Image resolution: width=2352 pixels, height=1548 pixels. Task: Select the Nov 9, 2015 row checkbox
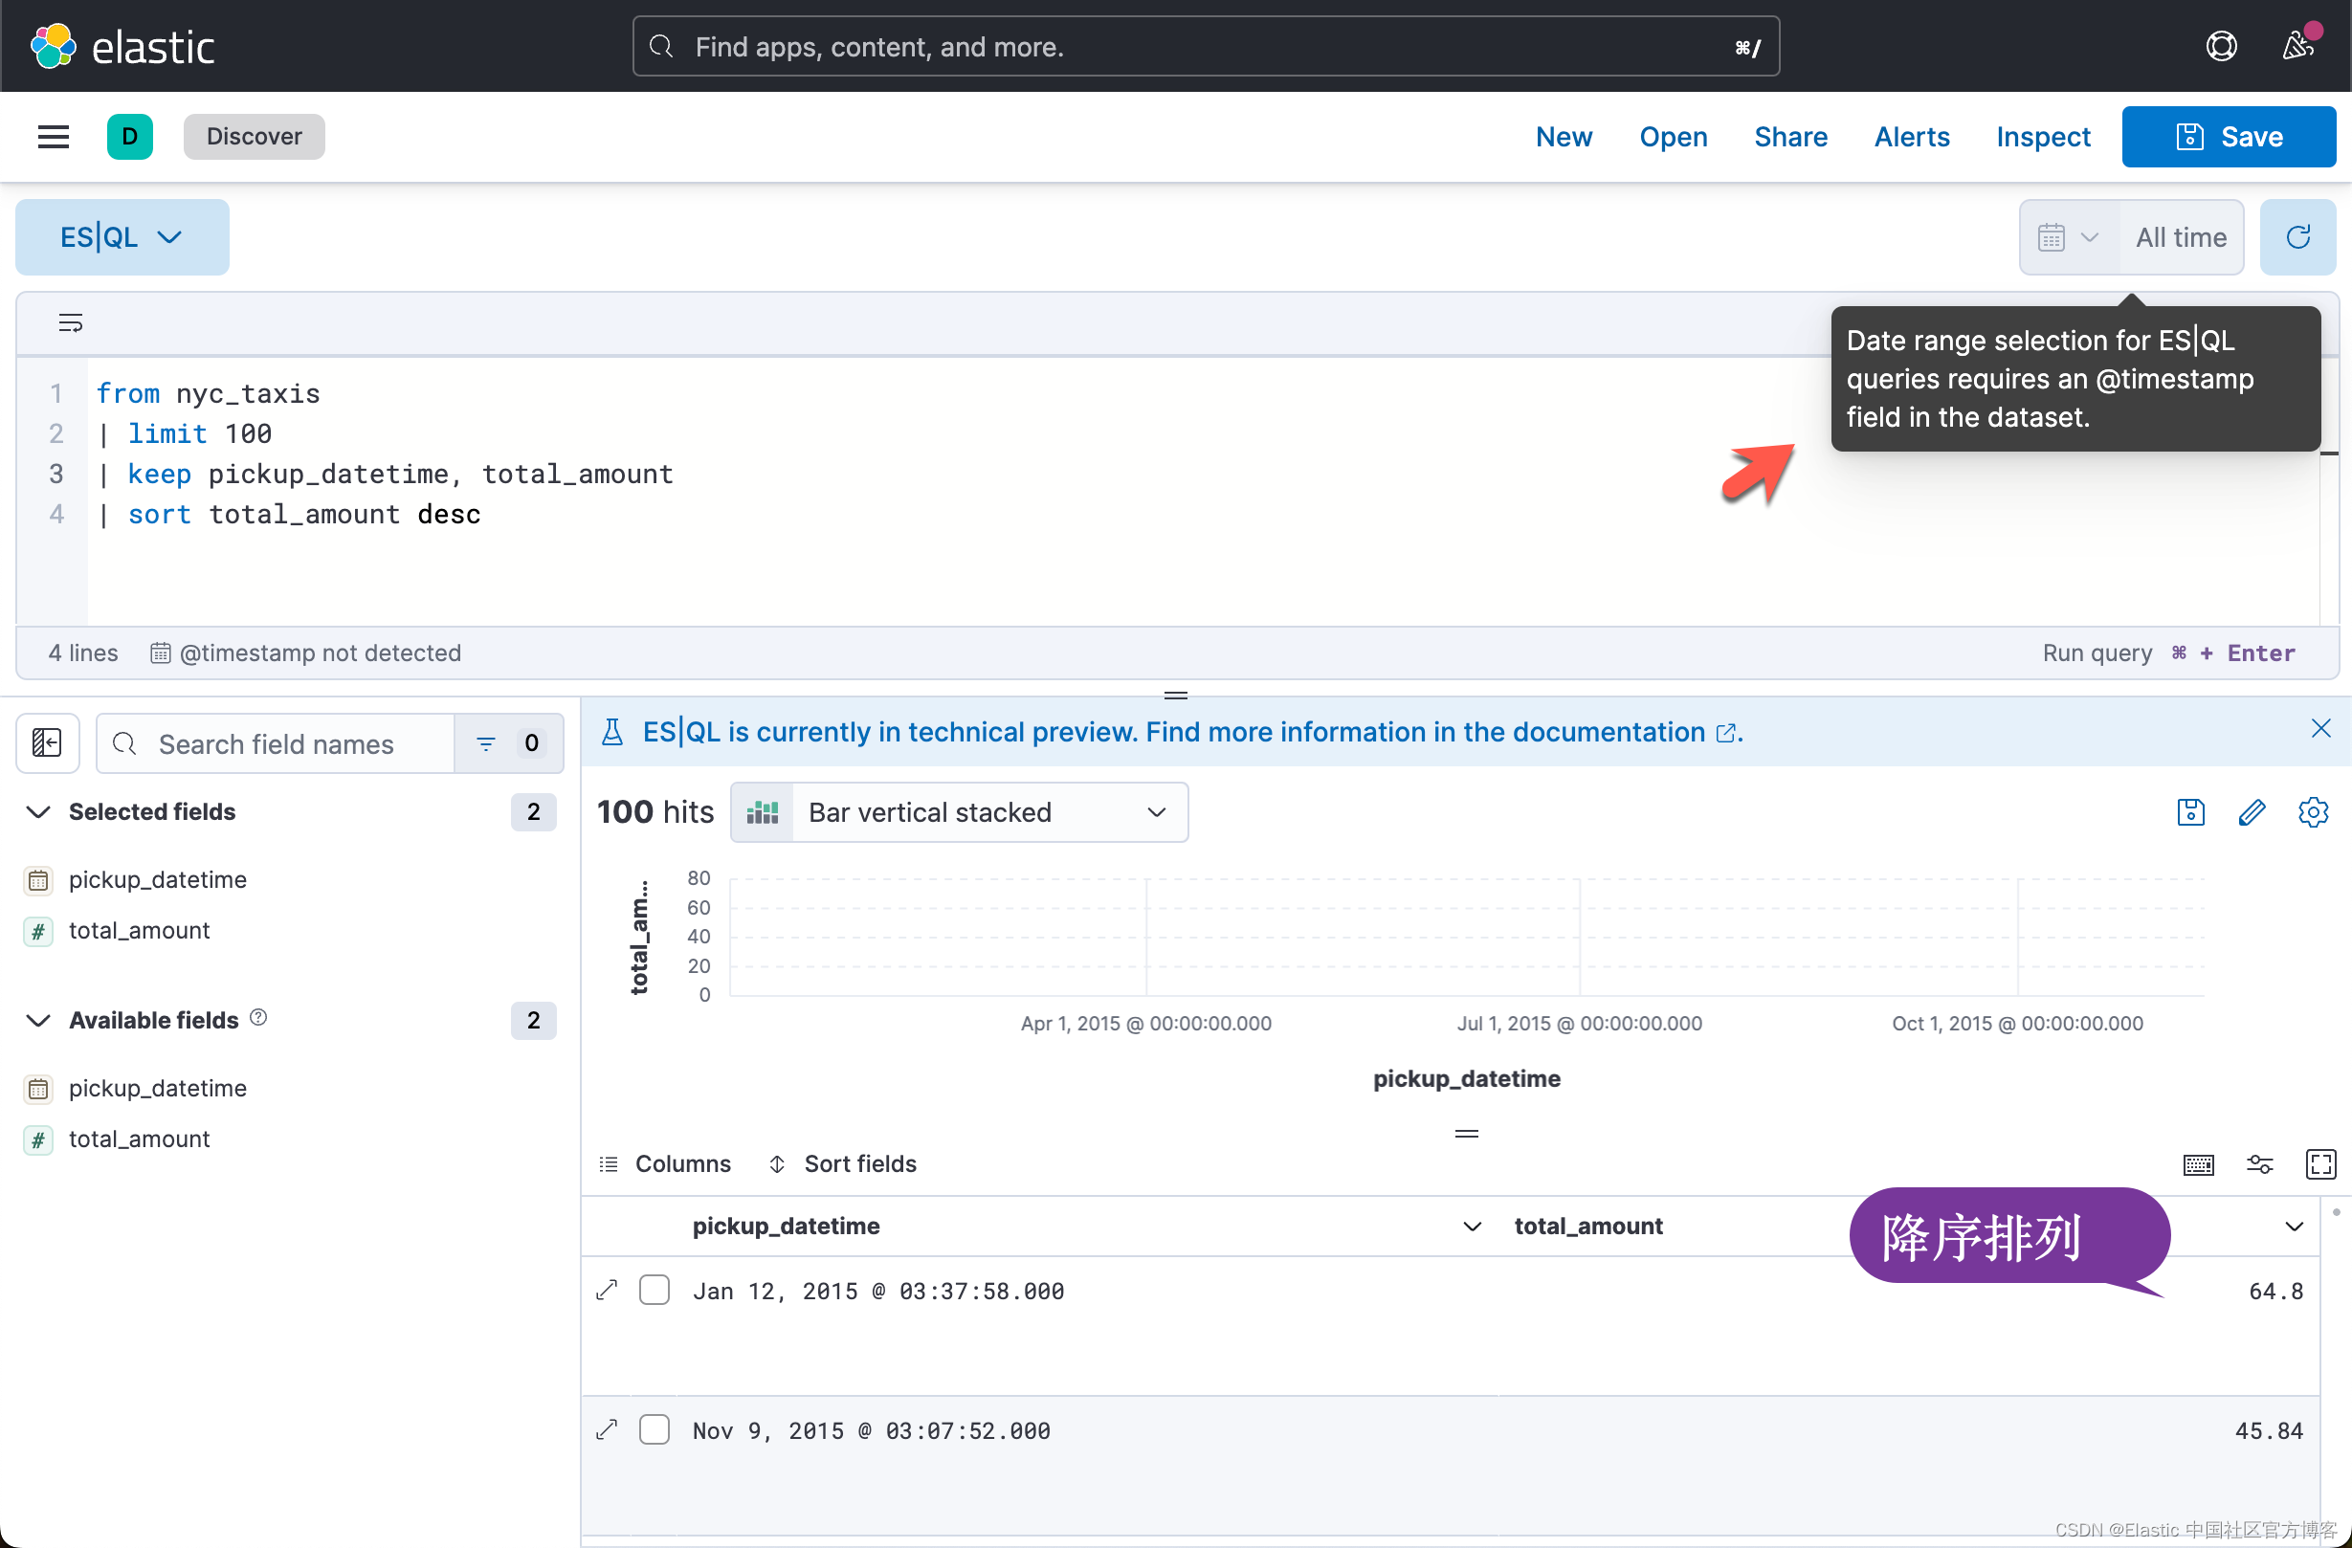(655, 1429)
